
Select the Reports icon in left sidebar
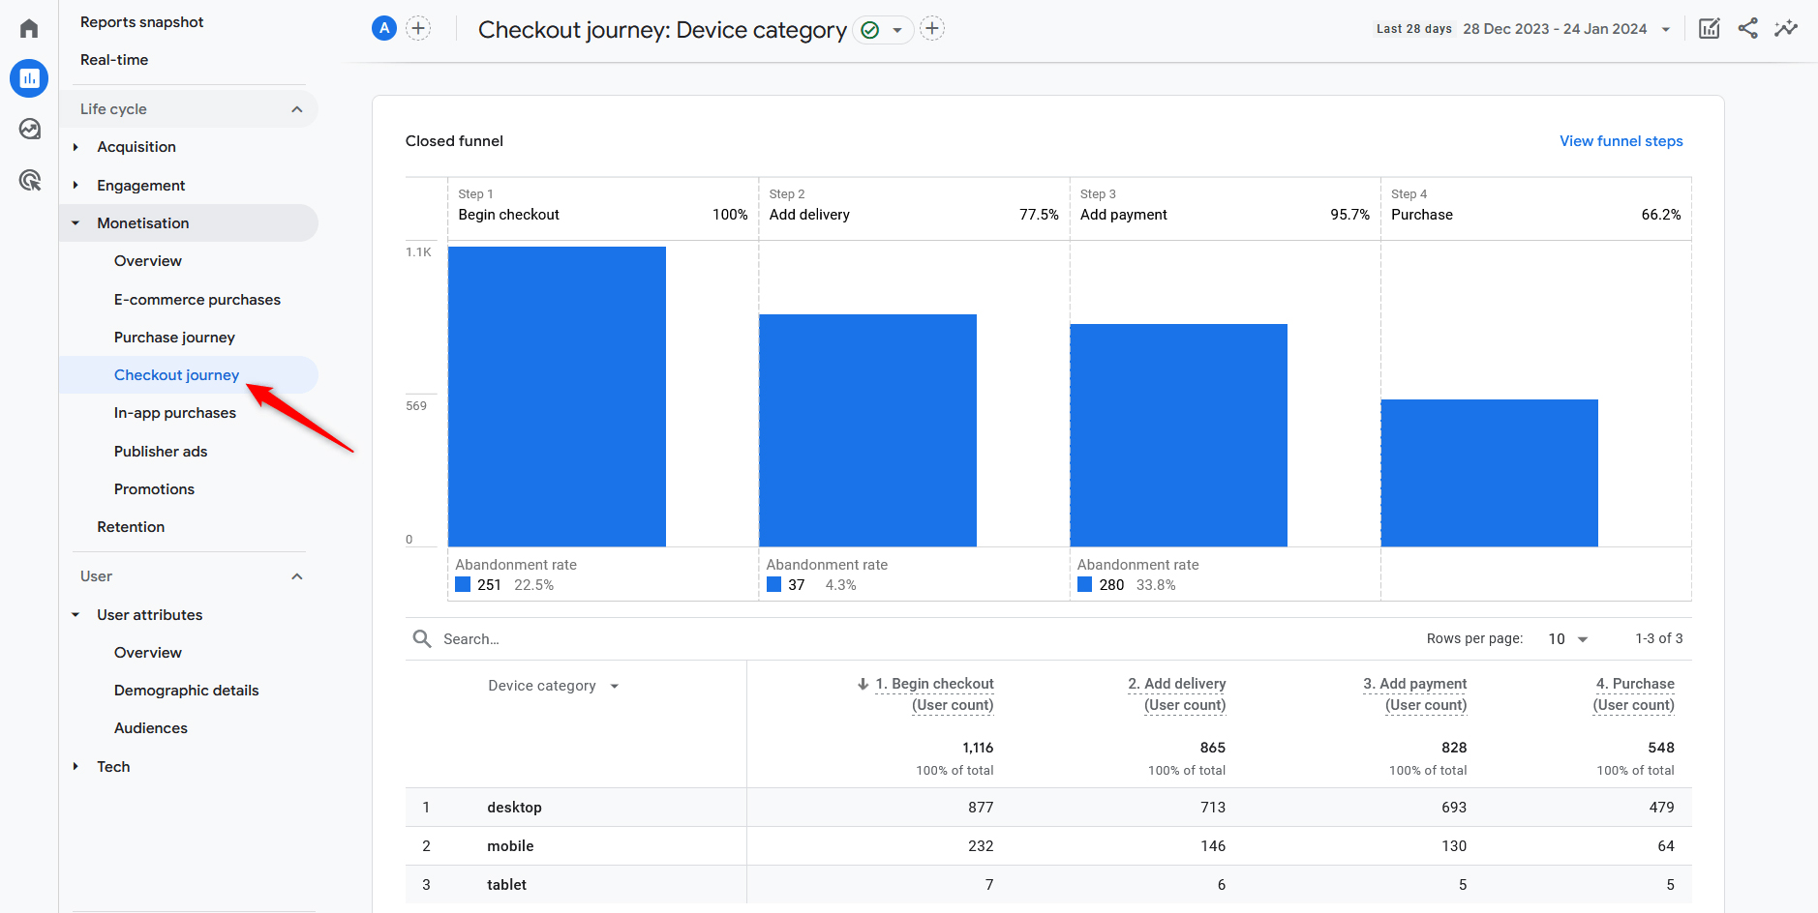[x=28, y=78]
